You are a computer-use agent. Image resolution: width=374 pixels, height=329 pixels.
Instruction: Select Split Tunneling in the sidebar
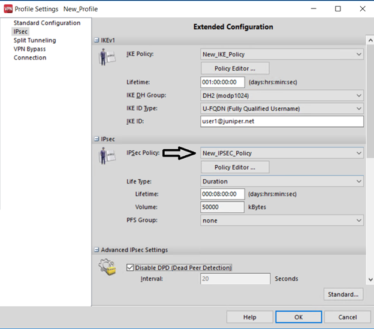35,40
